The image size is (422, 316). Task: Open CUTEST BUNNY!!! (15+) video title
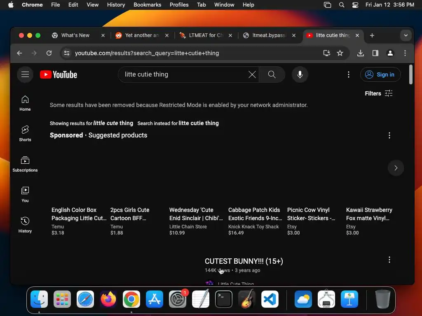(x=244, y=261)
